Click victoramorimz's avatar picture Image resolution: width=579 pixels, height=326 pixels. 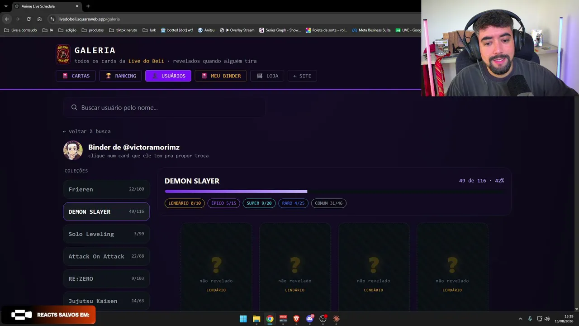73,150
